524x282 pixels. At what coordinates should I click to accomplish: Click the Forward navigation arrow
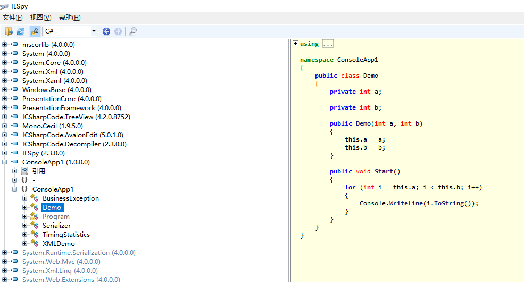118,31
